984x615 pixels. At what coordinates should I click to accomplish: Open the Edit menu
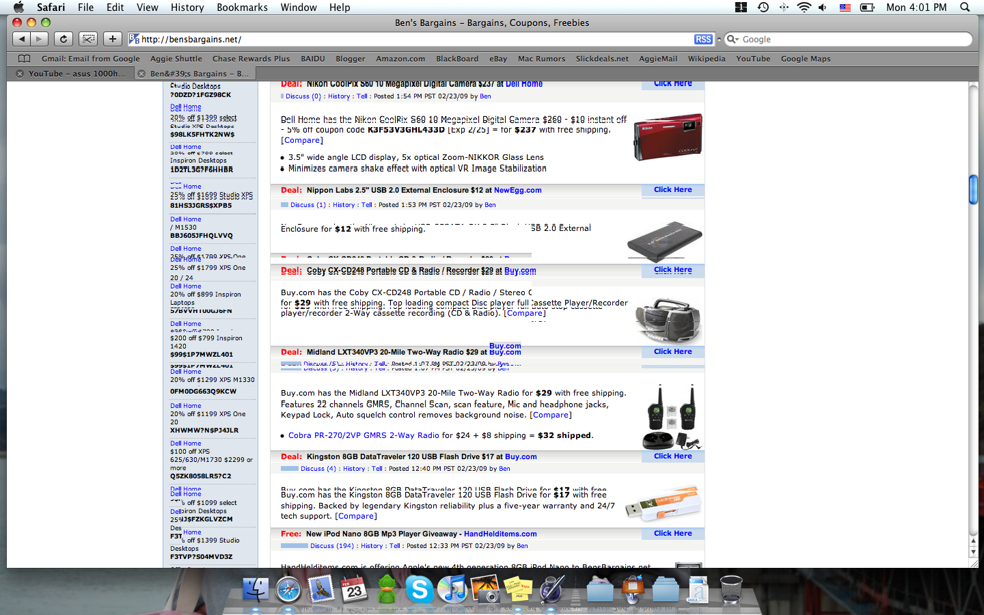(x=115, y=7)
